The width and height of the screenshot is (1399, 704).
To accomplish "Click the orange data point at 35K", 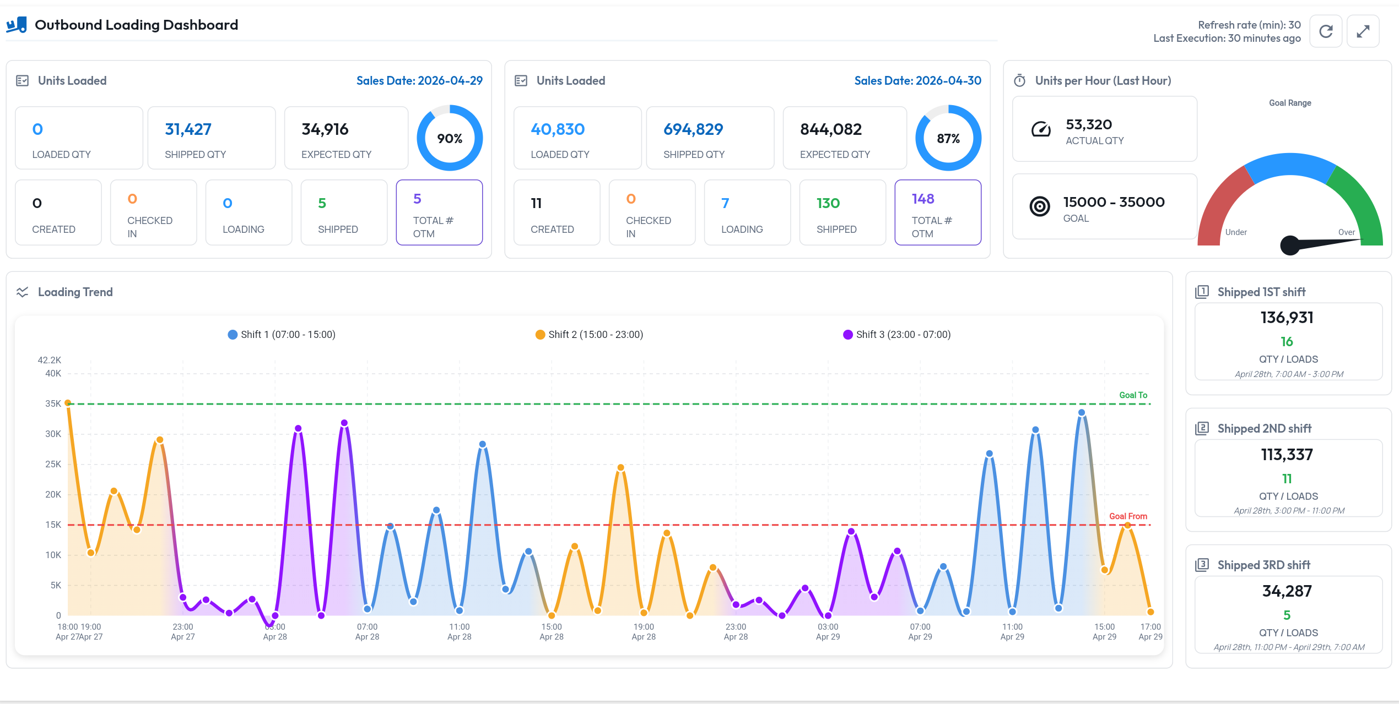I will (x=68, y=403).
